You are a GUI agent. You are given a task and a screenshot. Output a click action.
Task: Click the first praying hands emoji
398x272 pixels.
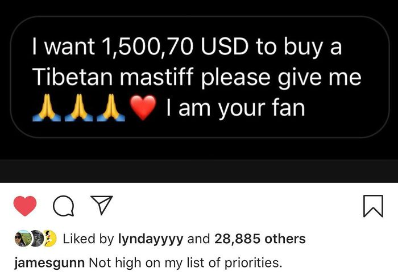(x=47, y=108)
